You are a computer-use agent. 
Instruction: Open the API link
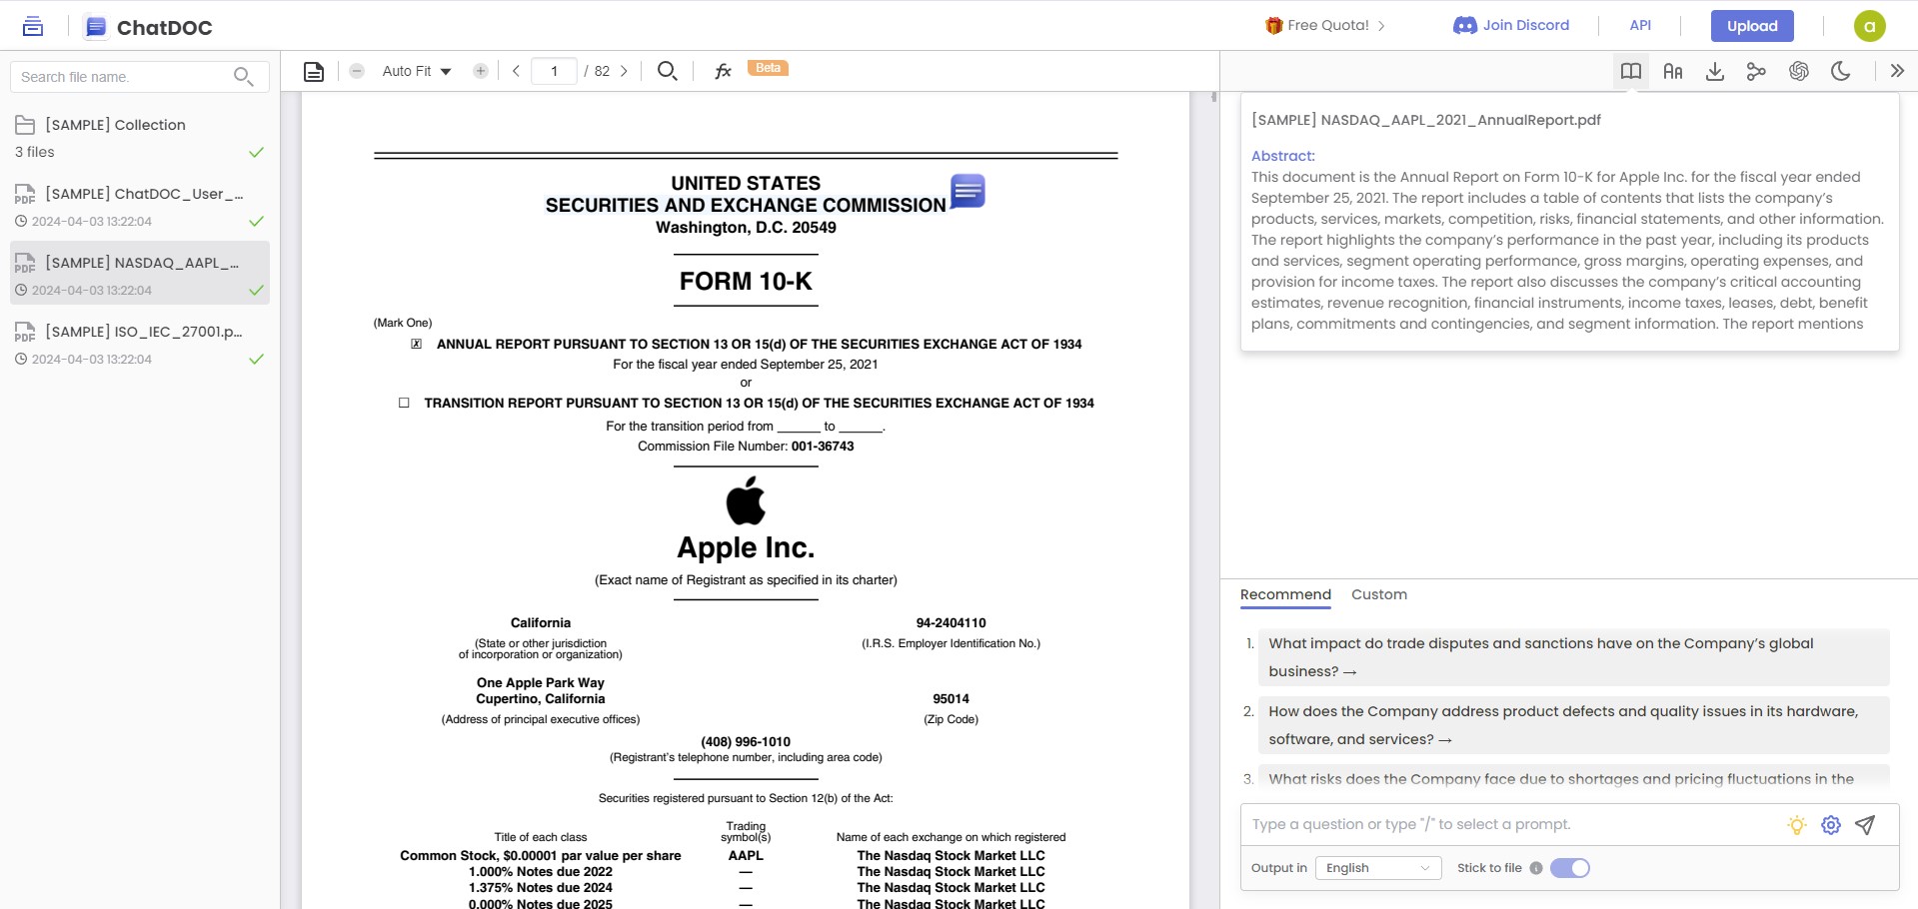coord(1640,26)
